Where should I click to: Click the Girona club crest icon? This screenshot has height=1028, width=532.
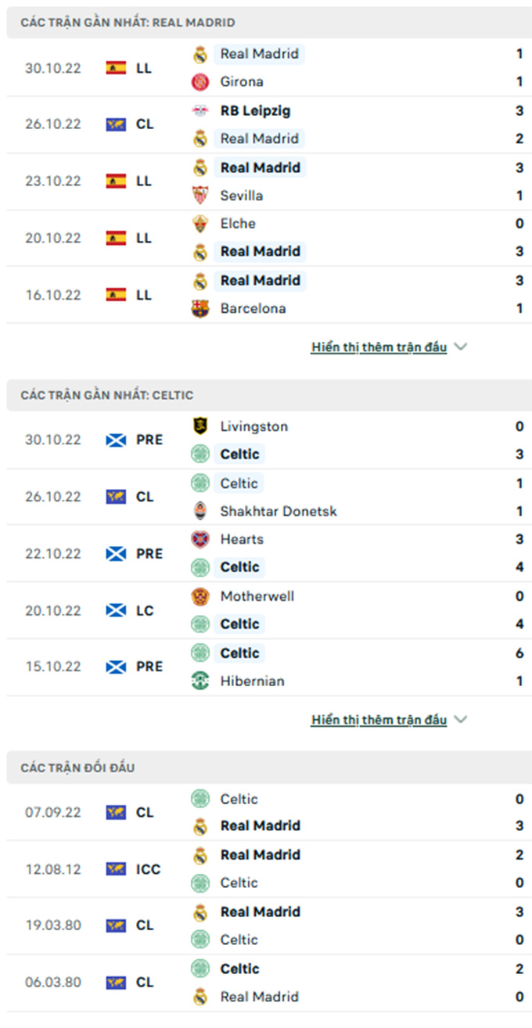point(200,82)
